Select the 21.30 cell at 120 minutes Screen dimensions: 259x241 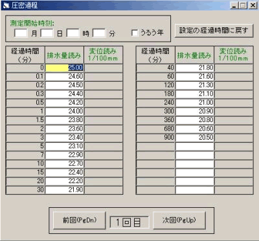(195, 85)
